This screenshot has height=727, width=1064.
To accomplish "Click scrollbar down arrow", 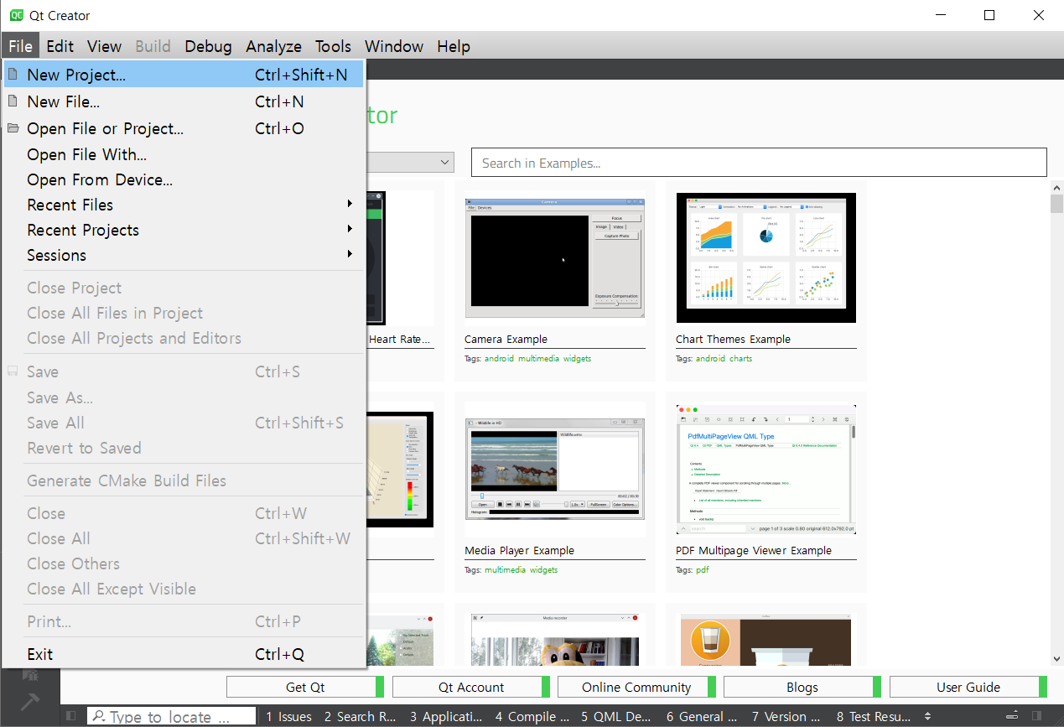I will 1056,659.
